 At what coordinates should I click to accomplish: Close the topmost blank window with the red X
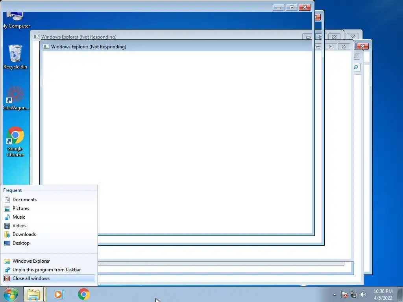coord(305,7)
